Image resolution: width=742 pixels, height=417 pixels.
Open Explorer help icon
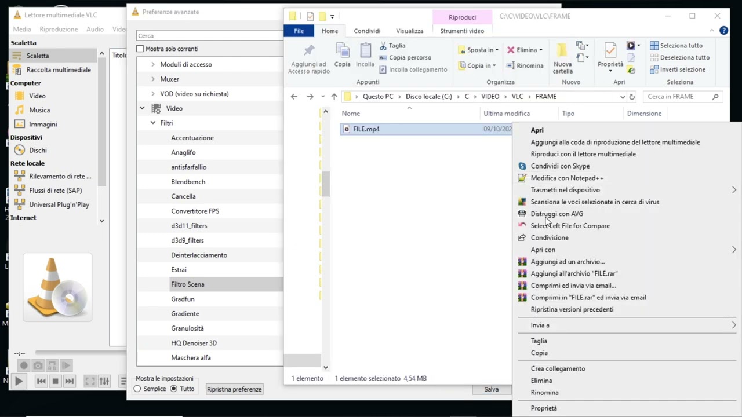[723, 31]
